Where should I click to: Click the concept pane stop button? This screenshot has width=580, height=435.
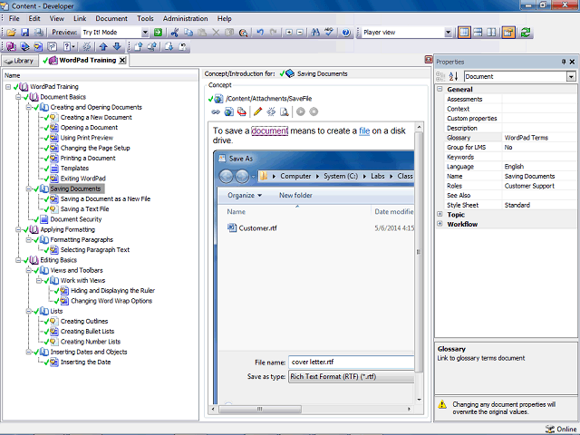(x=314, y=111)
